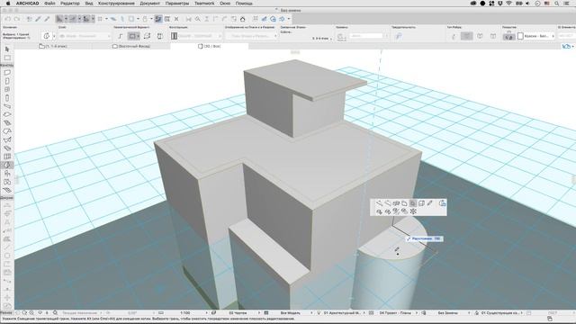This screenshot has width=576, height=324.
Task: Click the element default settings dialog icon
Action: point(46,36)
